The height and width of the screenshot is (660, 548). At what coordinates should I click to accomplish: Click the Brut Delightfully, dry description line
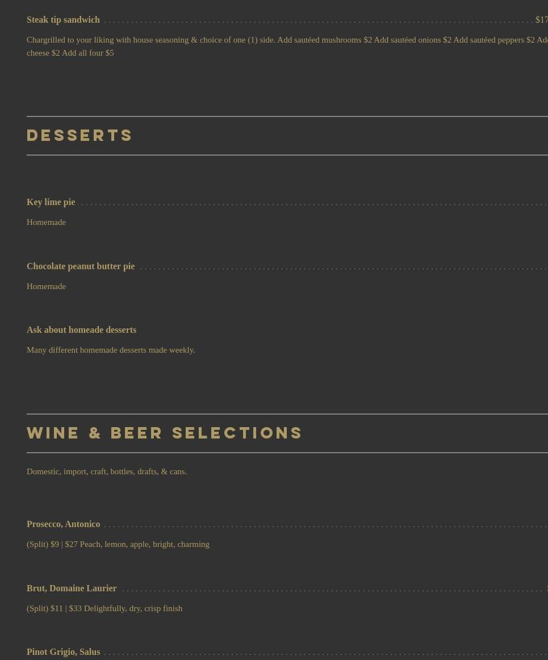tap(104, 608)
